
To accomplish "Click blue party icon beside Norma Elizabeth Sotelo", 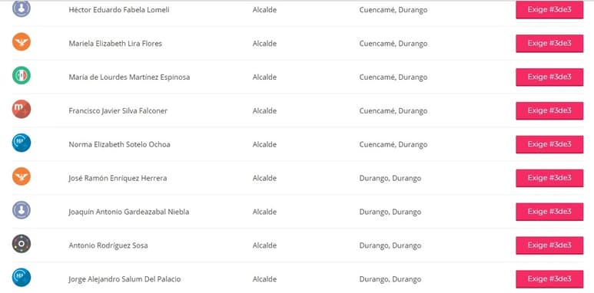I will tap(22, 143).
